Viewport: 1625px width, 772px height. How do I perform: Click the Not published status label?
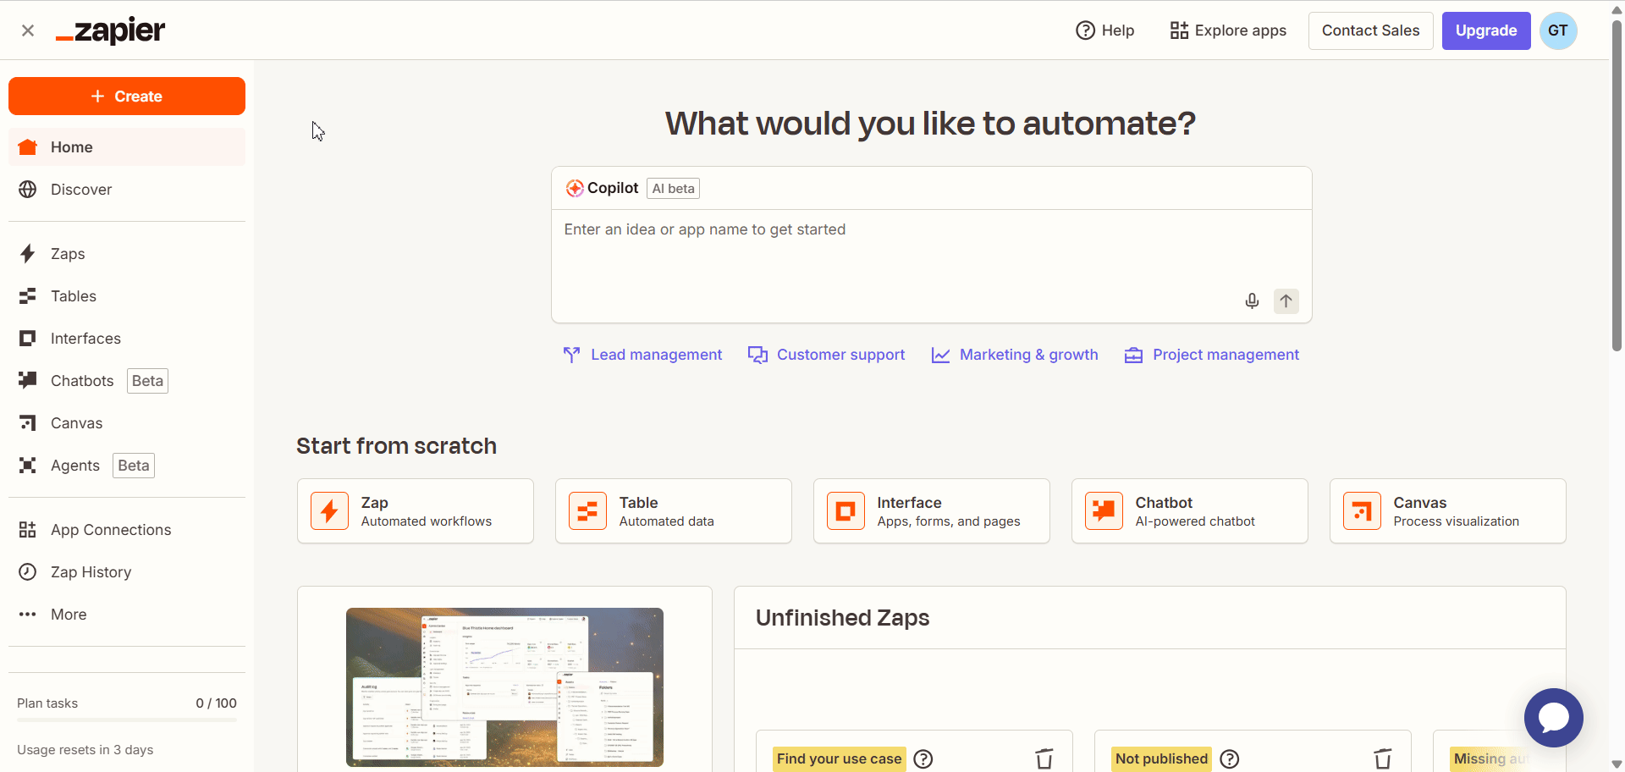coord(1161,759)
